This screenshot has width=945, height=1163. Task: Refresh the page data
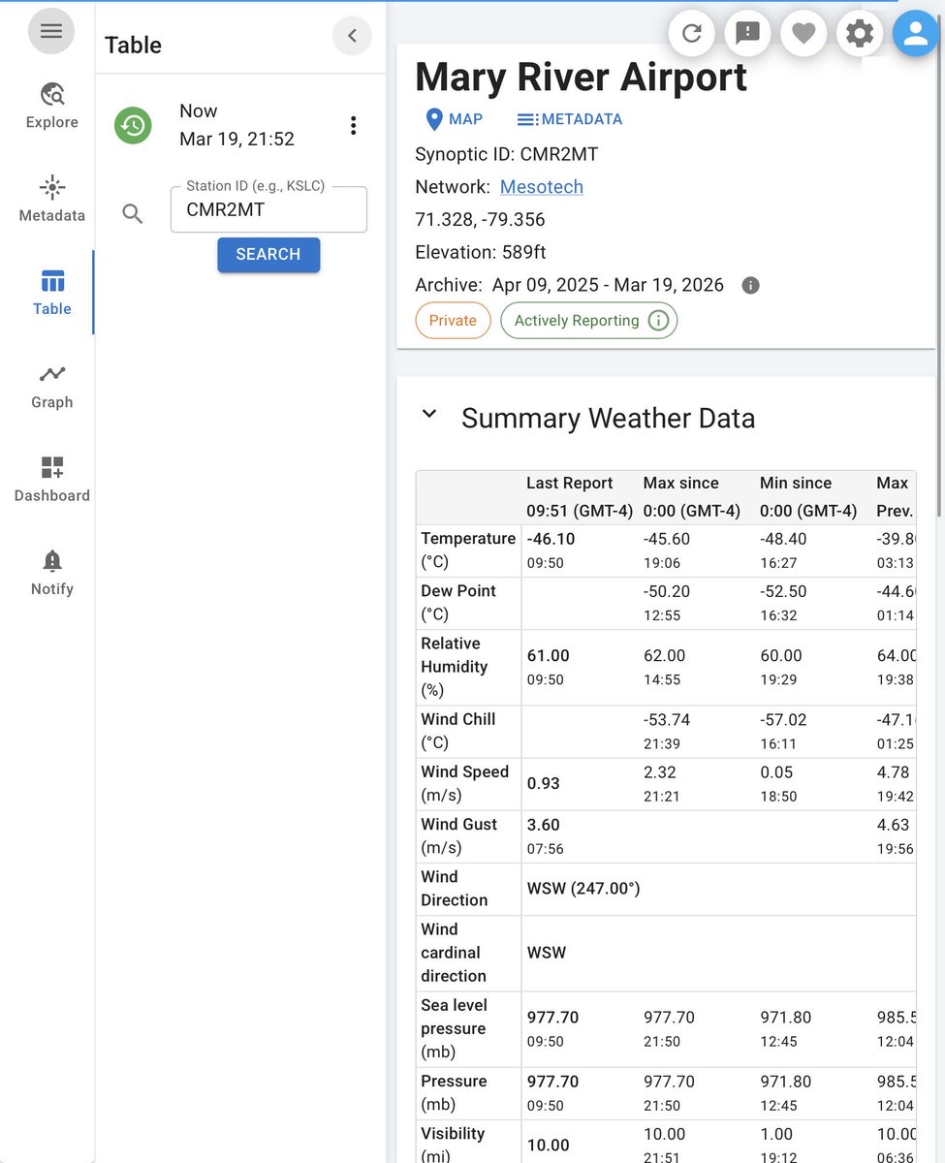(x=692, y=34)
